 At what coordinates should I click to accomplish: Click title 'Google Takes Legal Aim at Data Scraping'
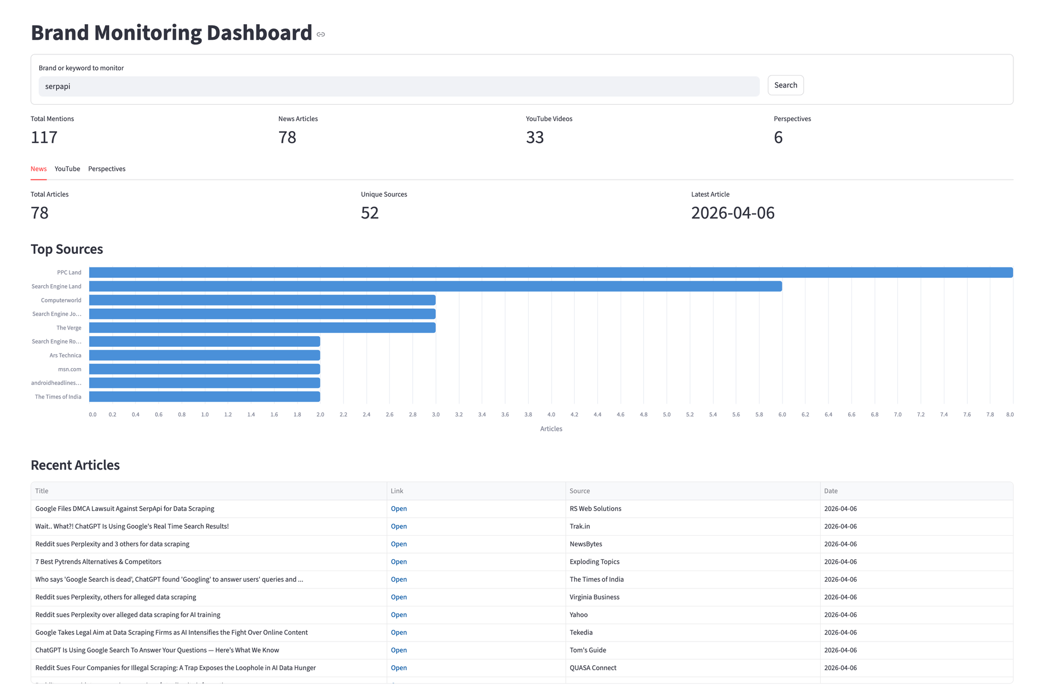pos(171,633)
